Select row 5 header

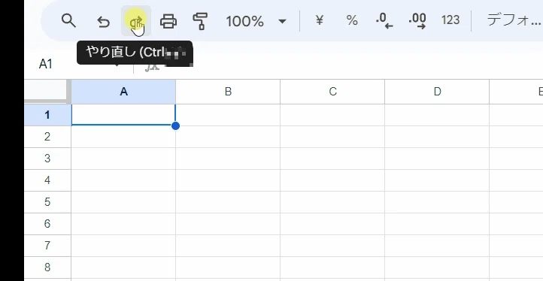(47, 202)
